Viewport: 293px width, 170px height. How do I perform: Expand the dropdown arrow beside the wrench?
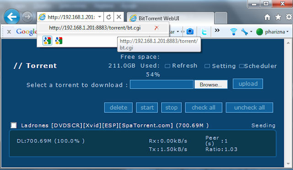(251, 32)
